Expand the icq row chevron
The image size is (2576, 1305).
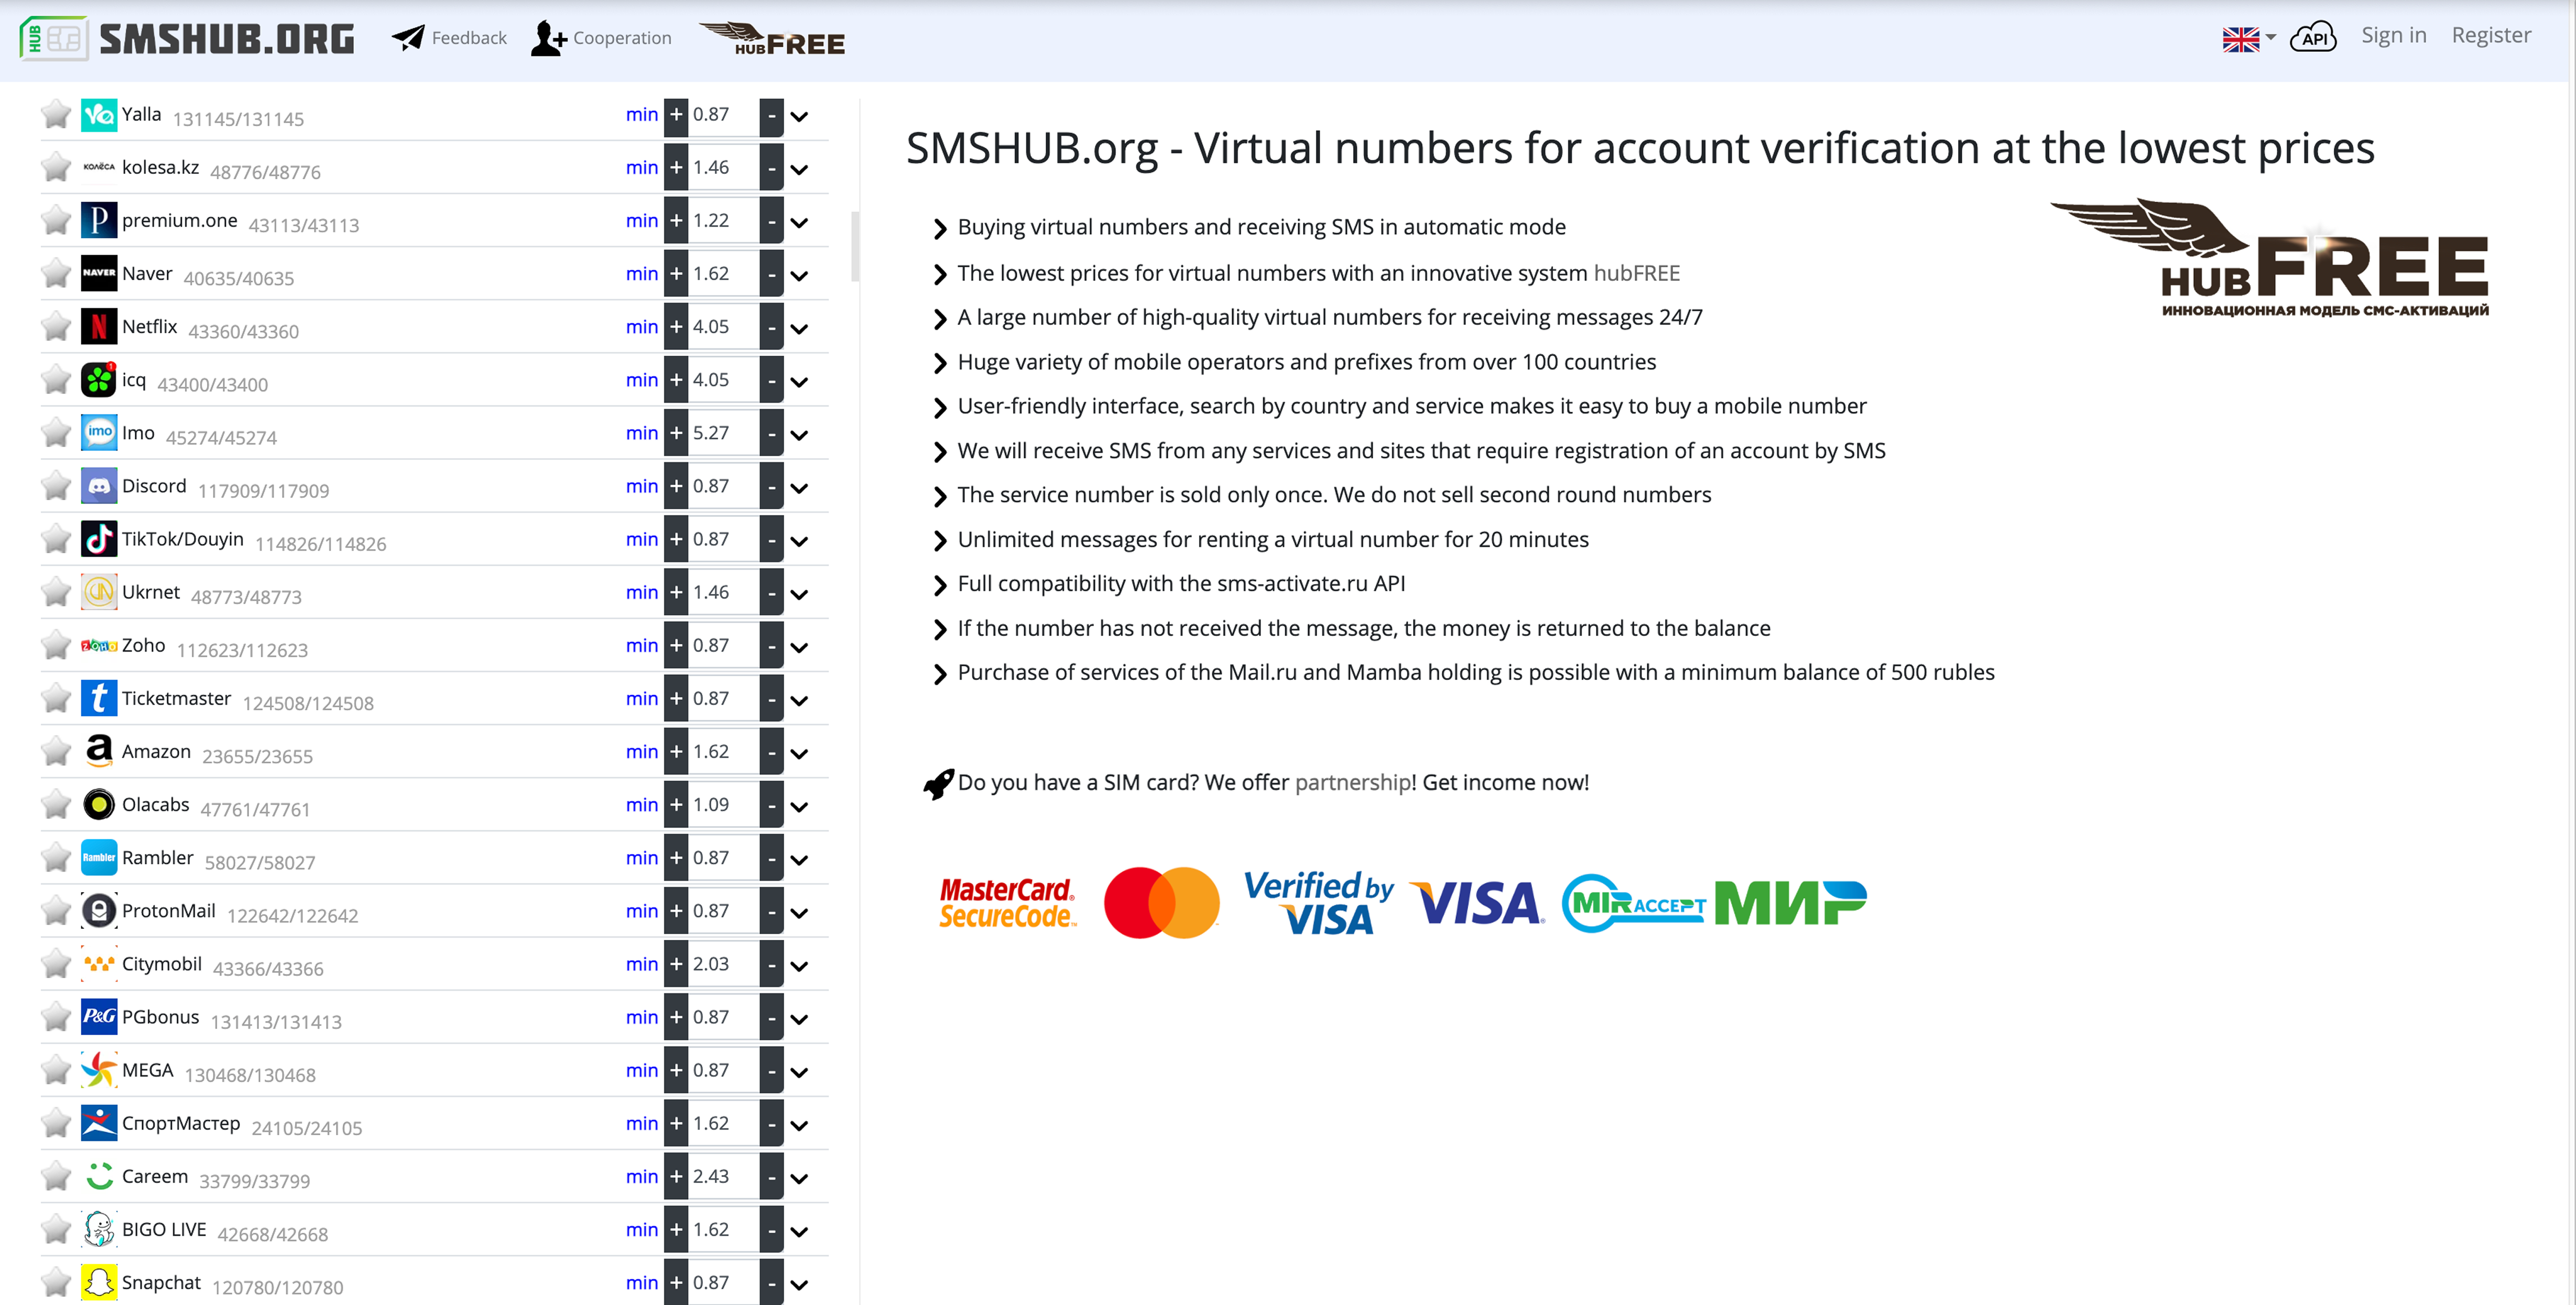[799, 383]
